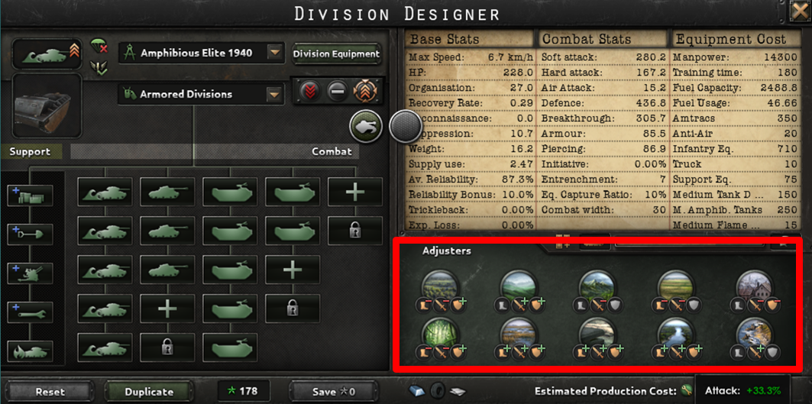Set low equipment priority red chevrons

311,92
